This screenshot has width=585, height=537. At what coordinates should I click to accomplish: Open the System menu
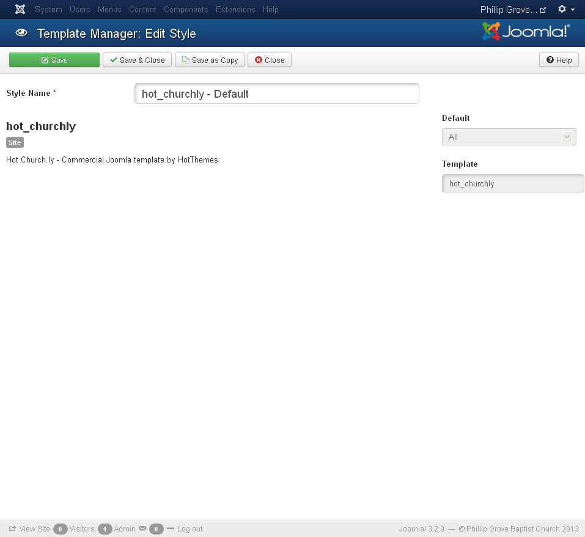click(48, 9)
